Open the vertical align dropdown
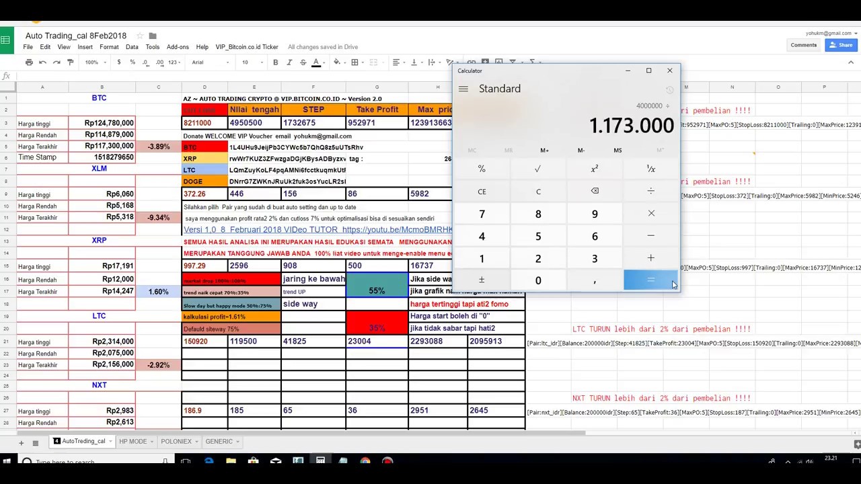The width and height of the screenshot is (861, 484). (416, 63)
